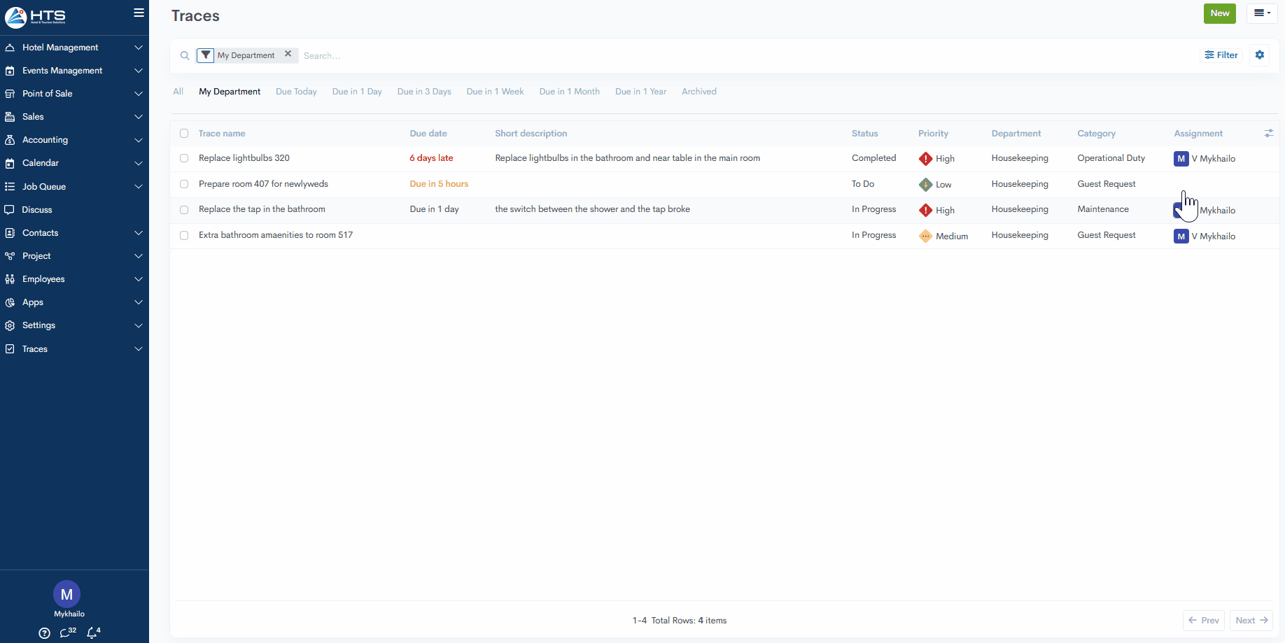This screenshot has width=1285, height=643.
Task: Click the green New button
Action: 1219,13
